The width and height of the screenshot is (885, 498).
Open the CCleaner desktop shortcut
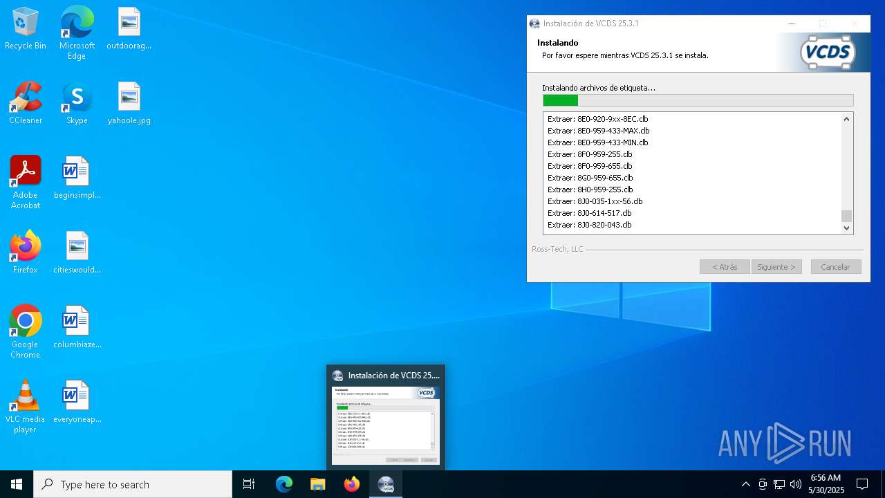26,104
